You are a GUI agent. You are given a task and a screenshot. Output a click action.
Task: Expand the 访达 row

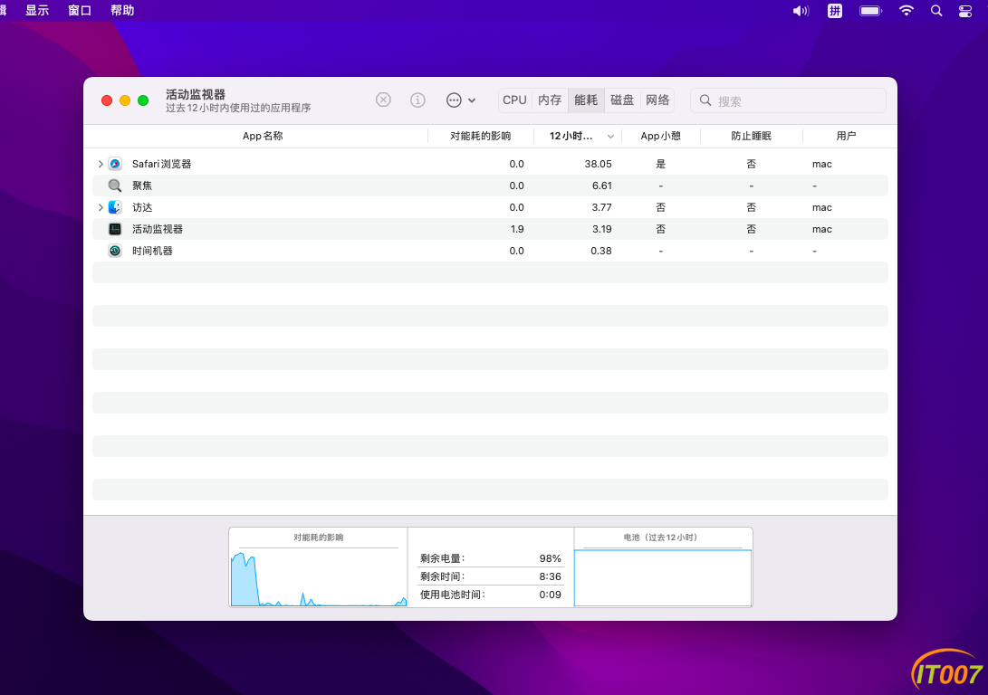pyautogui.click(x=101, y=207)
